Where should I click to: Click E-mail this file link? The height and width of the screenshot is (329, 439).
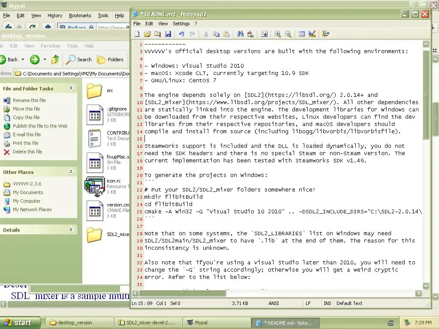27,134
